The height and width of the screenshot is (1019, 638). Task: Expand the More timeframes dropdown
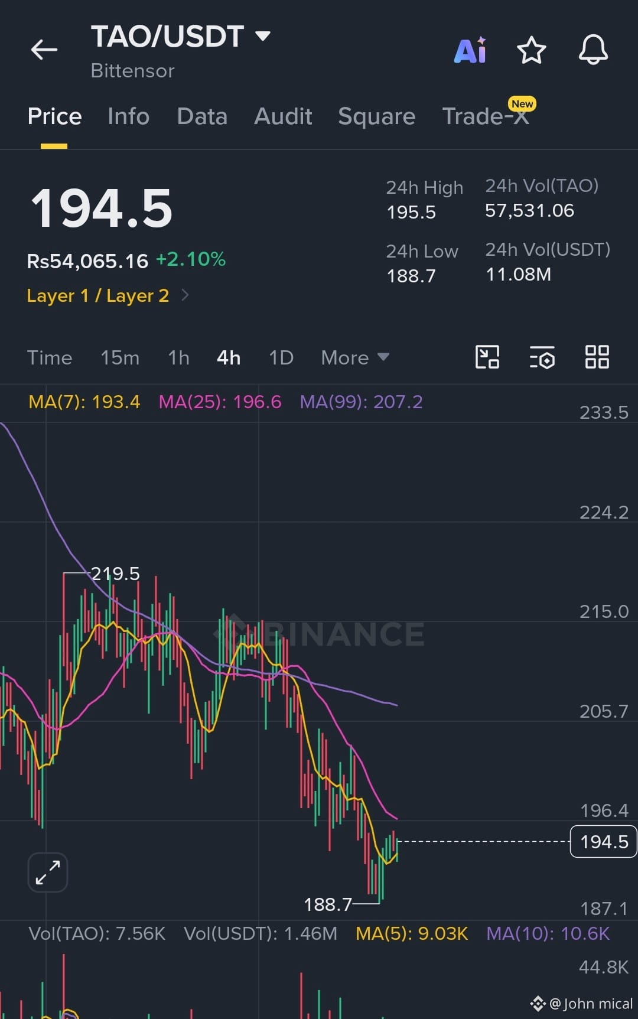355,357
